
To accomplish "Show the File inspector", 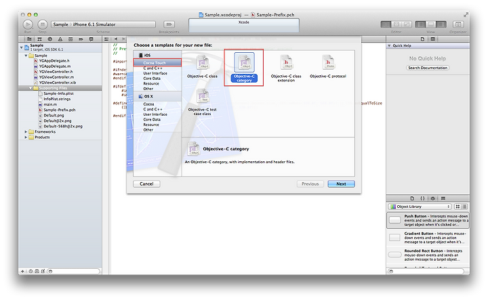I will pyautogui.click(x=422, y=39).
